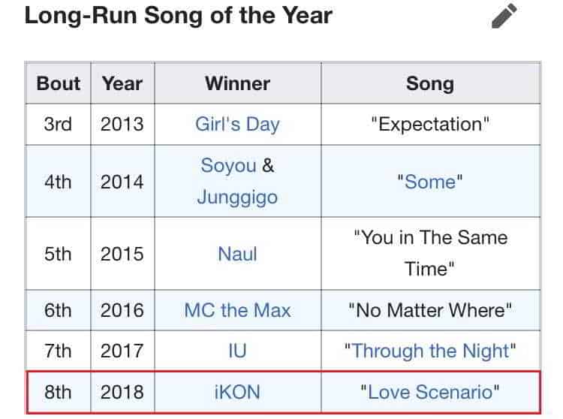Click the "You in The Same Time" cell
Image resolution: width=563 pixels, height=419 pixels.
[430, 254]
